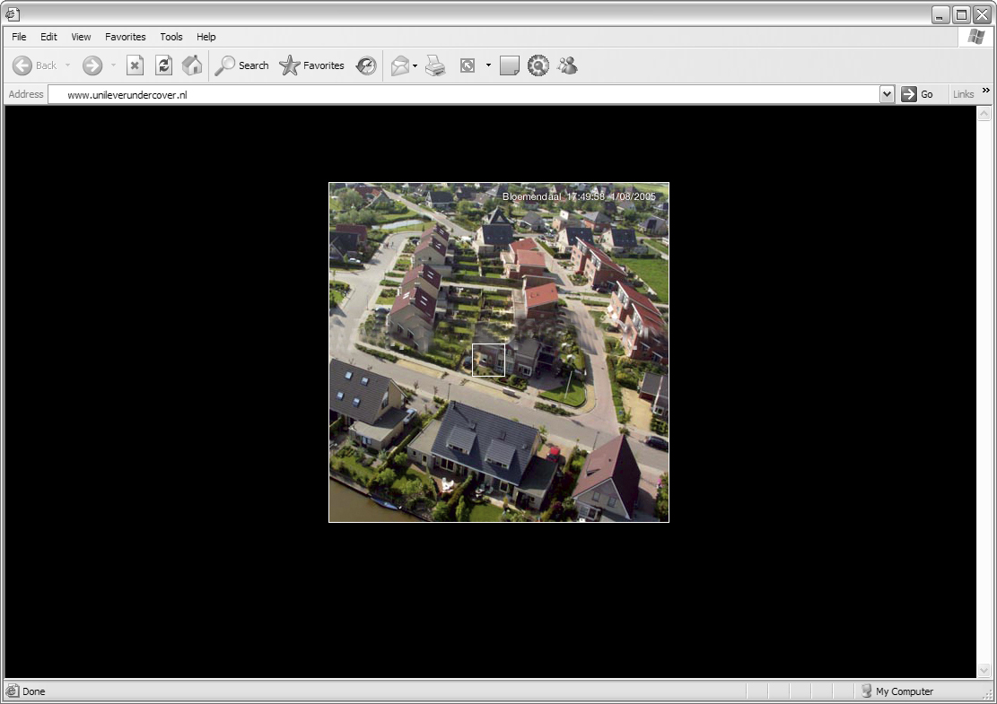This screenshot has height=704, width=997.
Task: Refresh the page using the toolbar icon
Action: (x=163, y=65)
